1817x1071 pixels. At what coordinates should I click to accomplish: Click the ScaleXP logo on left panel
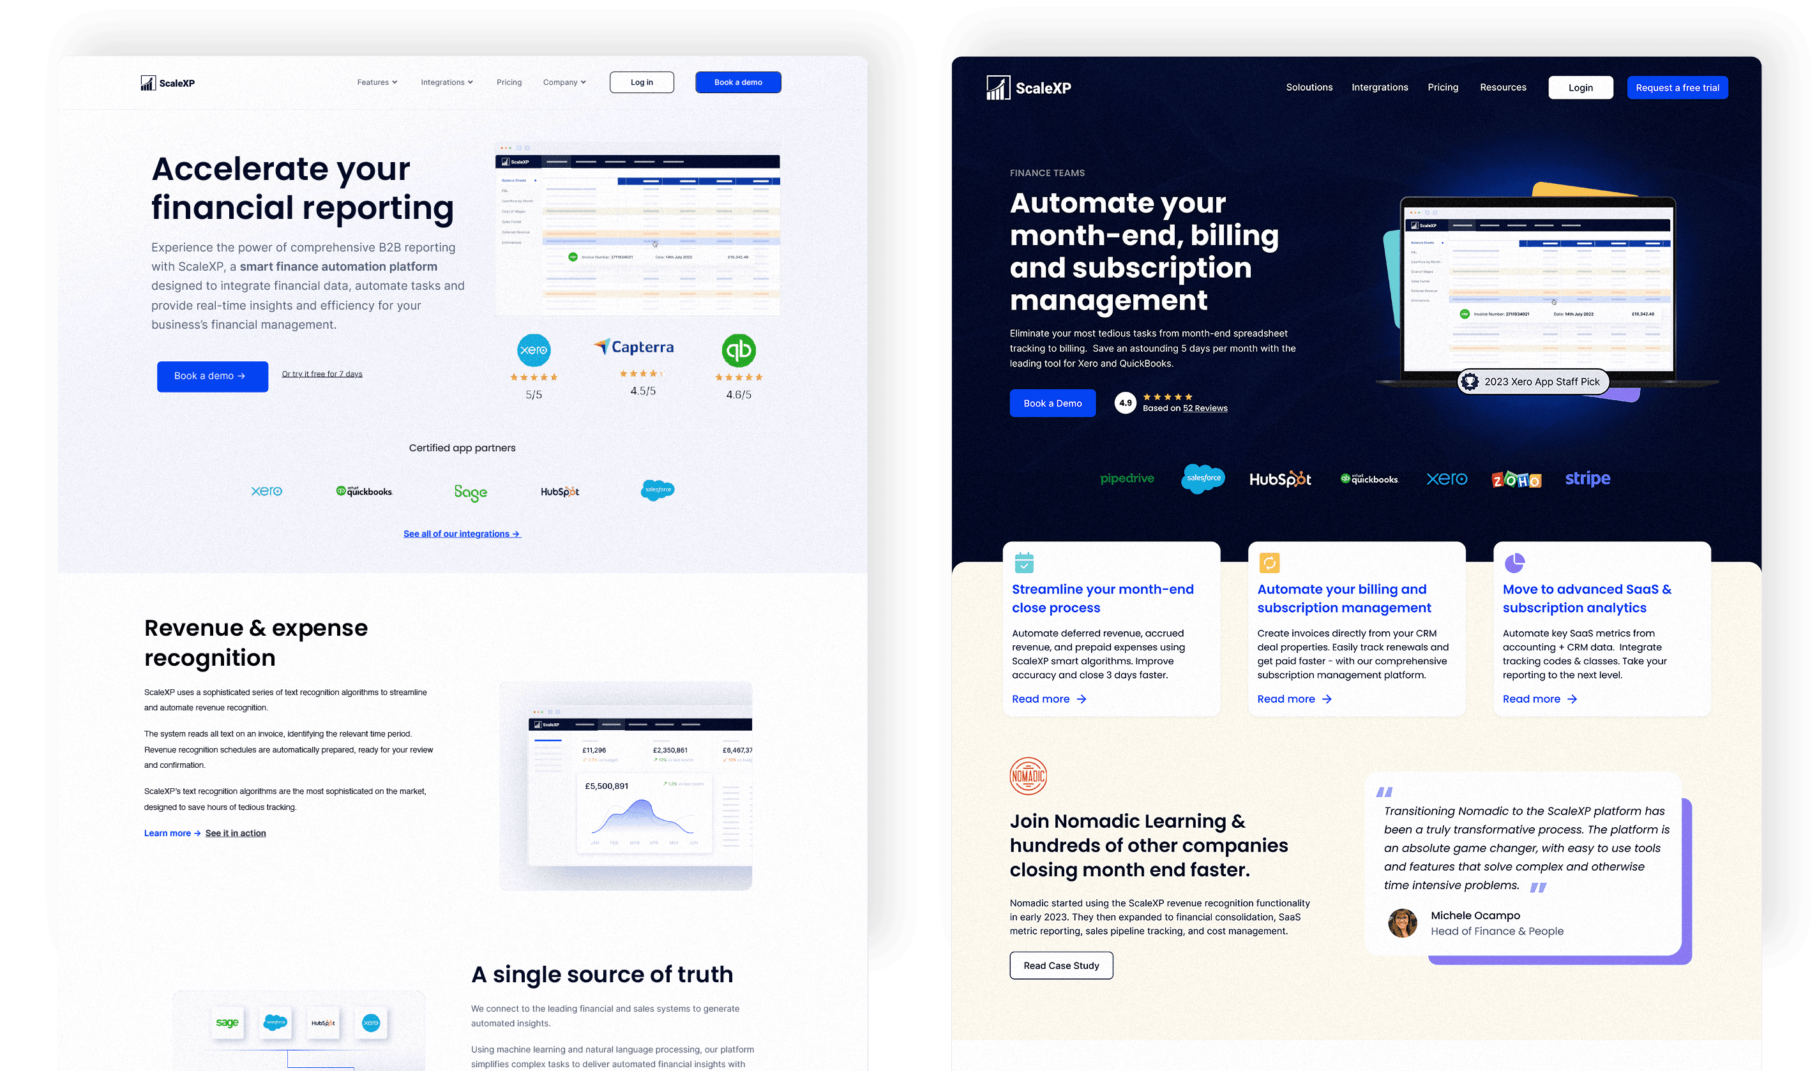(x=169, y=83)
